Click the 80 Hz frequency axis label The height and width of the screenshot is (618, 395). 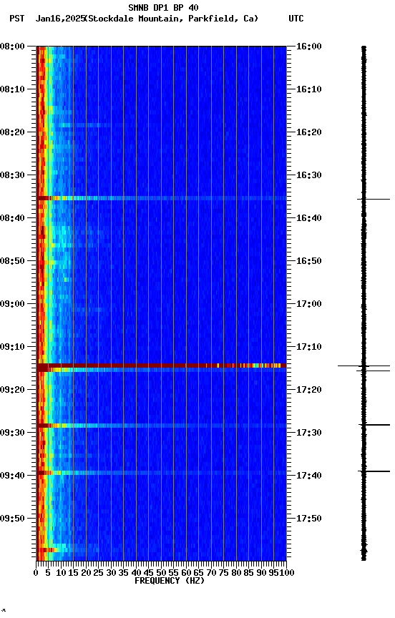(236, 573)
